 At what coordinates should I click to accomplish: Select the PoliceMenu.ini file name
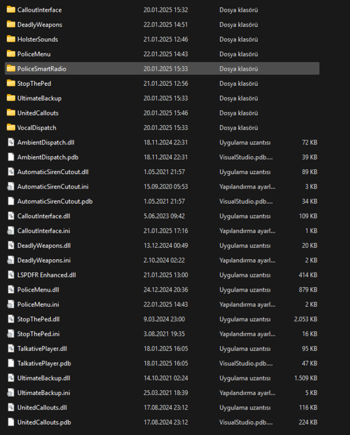coord(38,304)
